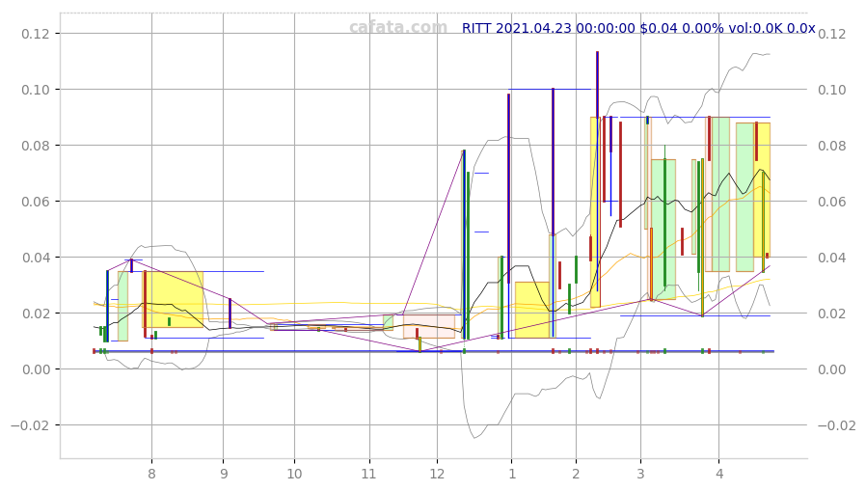
Task: Select the 0.0x multiplier in header
Action: click(x=800, y=28)
